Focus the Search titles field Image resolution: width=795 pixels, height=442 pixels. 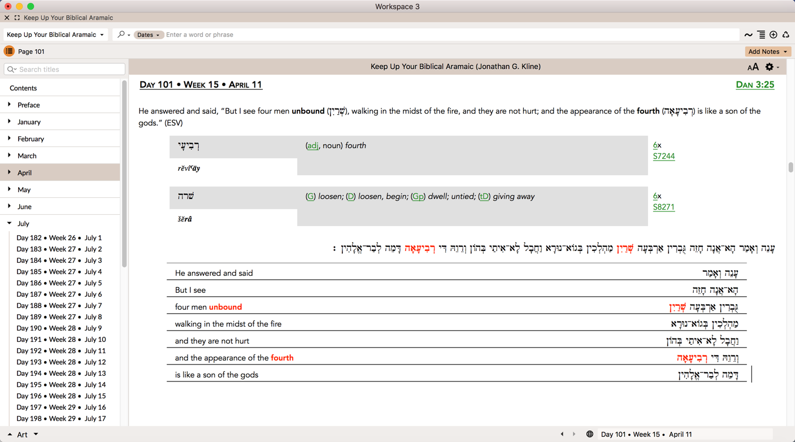64,70
